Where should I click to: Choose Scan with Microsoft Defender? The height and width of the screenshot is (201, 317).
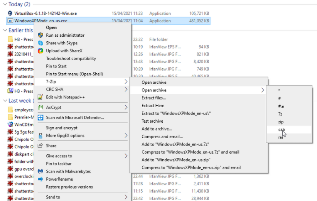tap(75, 118)
